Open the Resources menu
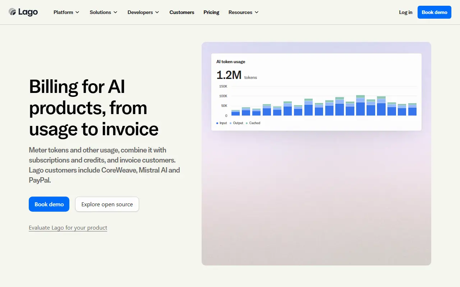460x287 pixels. coord(244,12)
